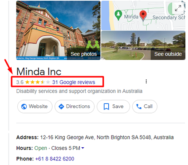Click the Minda Inc title heading
Image resolution: width=188 pixels, height=165 pixels.
(x=39, y=72)
